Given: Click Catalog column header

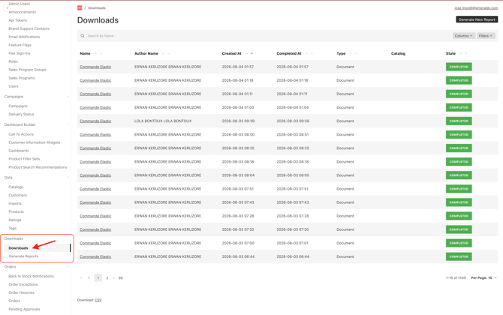Looking at the screenshot, I should (x=398, y=53).
